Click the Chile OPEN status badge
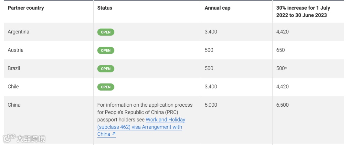The width and height of the screenshot is (349, 145). (106, 87)
